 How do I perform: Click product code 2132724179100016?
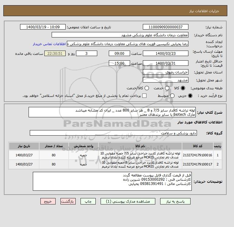[x=198, y=155]
